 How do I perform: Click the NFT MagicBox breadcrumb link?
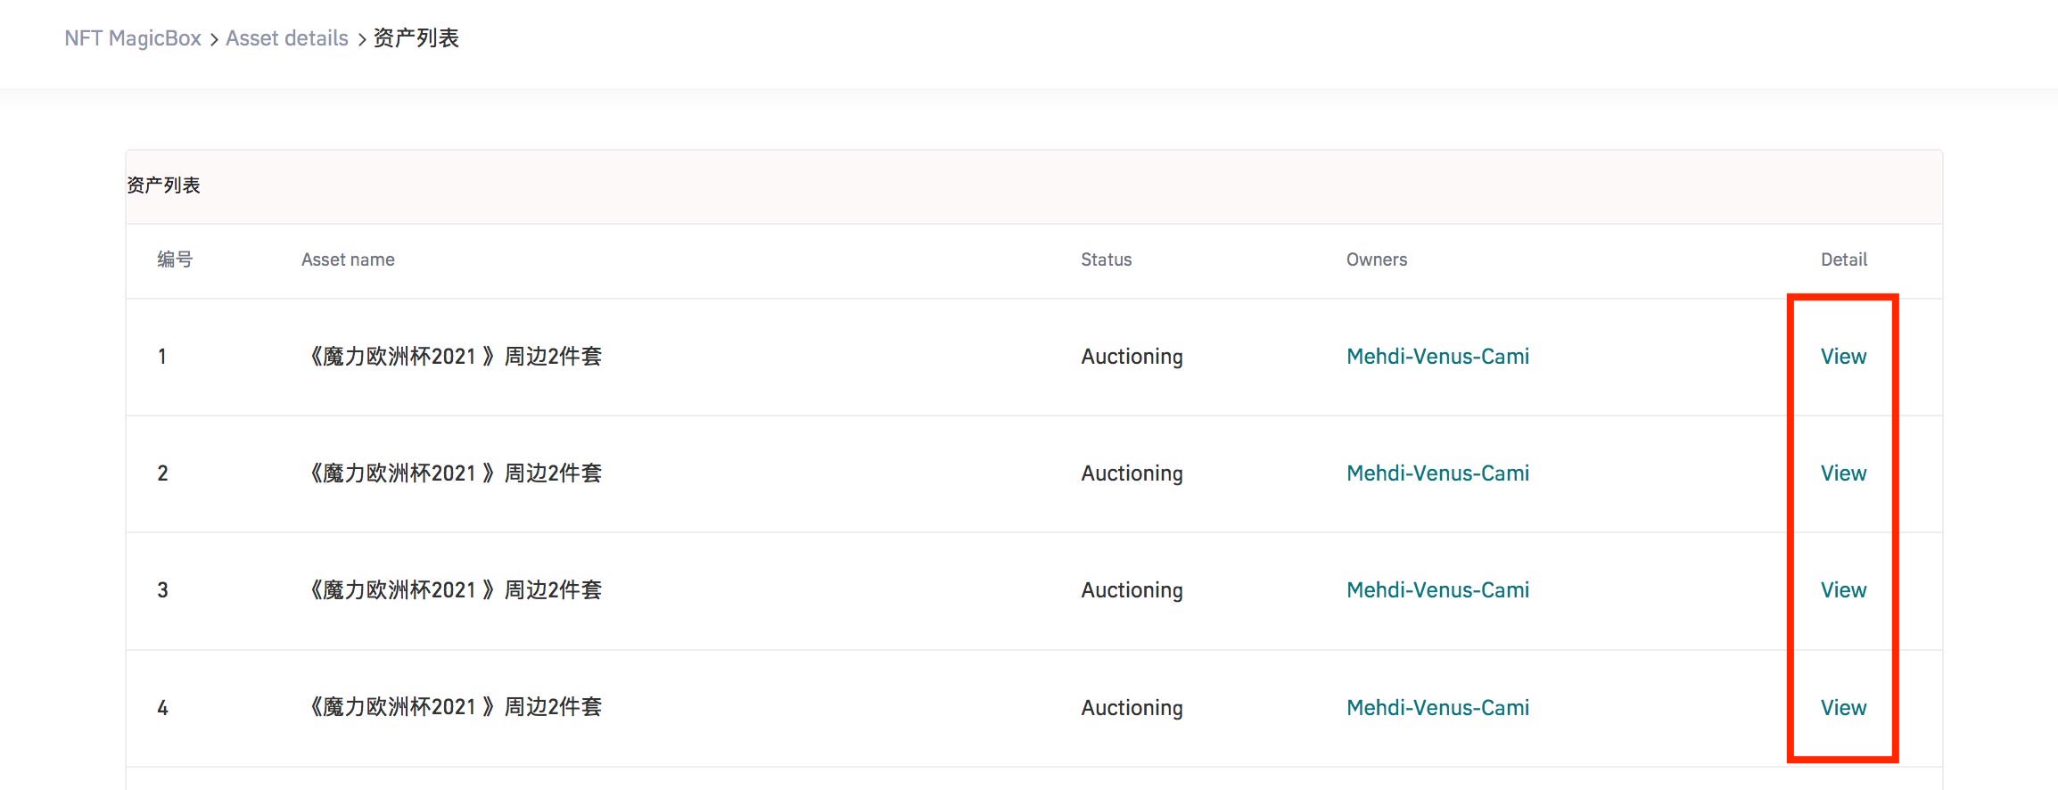tap(133, 38)
